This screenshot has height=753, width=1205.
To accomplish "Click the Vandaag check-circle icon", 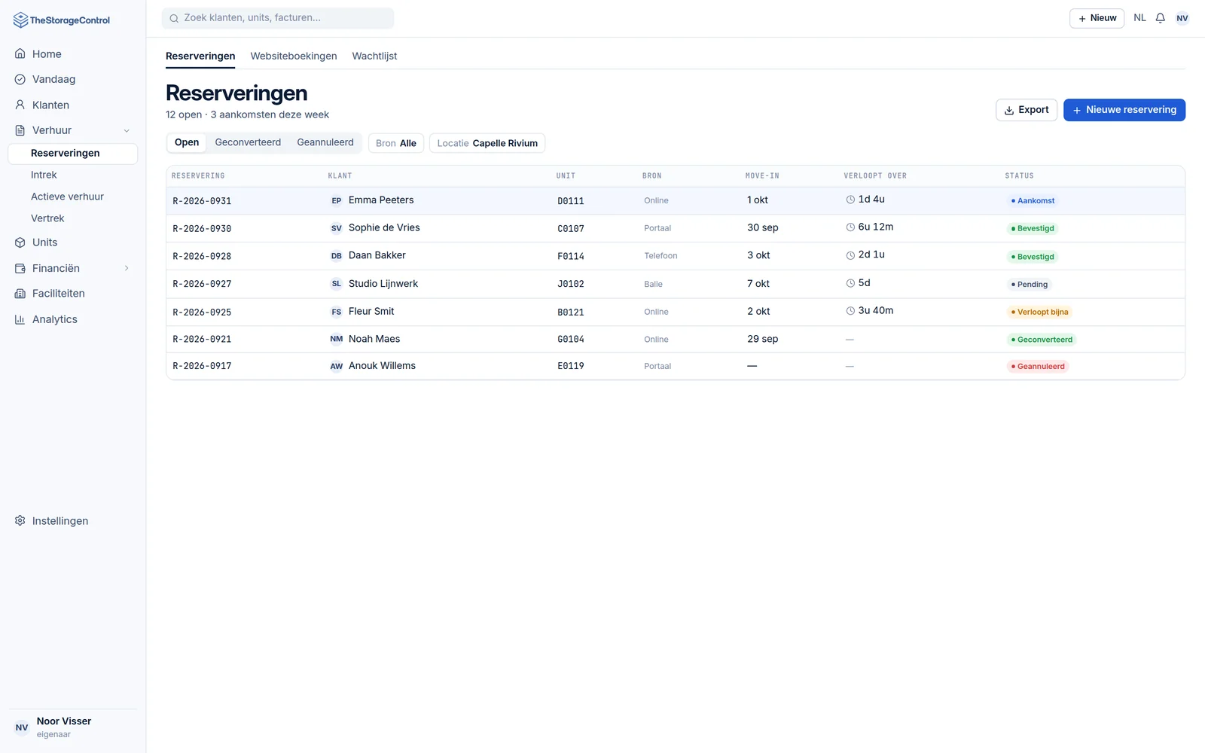I will click(20, 79).
